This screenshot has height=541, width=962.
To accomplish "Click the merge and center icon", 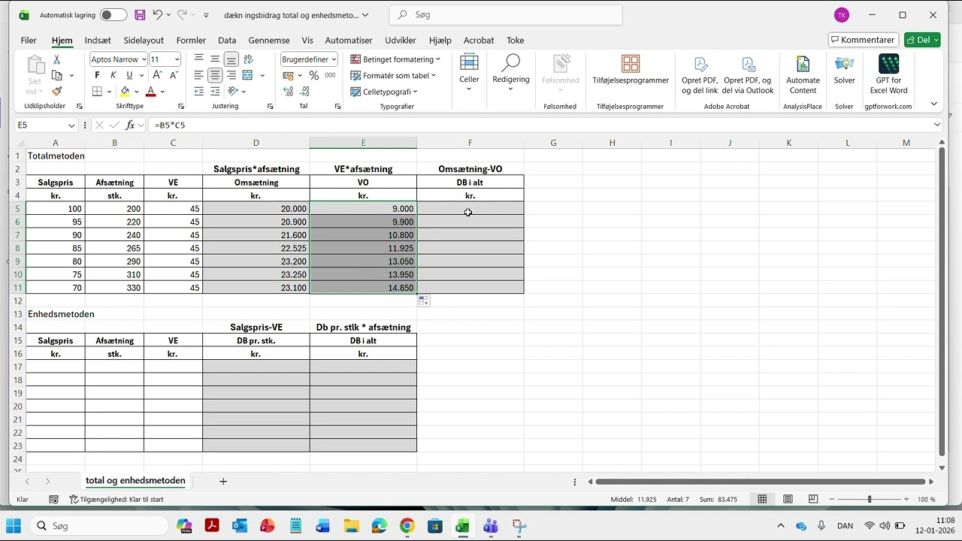I will 248,75.
